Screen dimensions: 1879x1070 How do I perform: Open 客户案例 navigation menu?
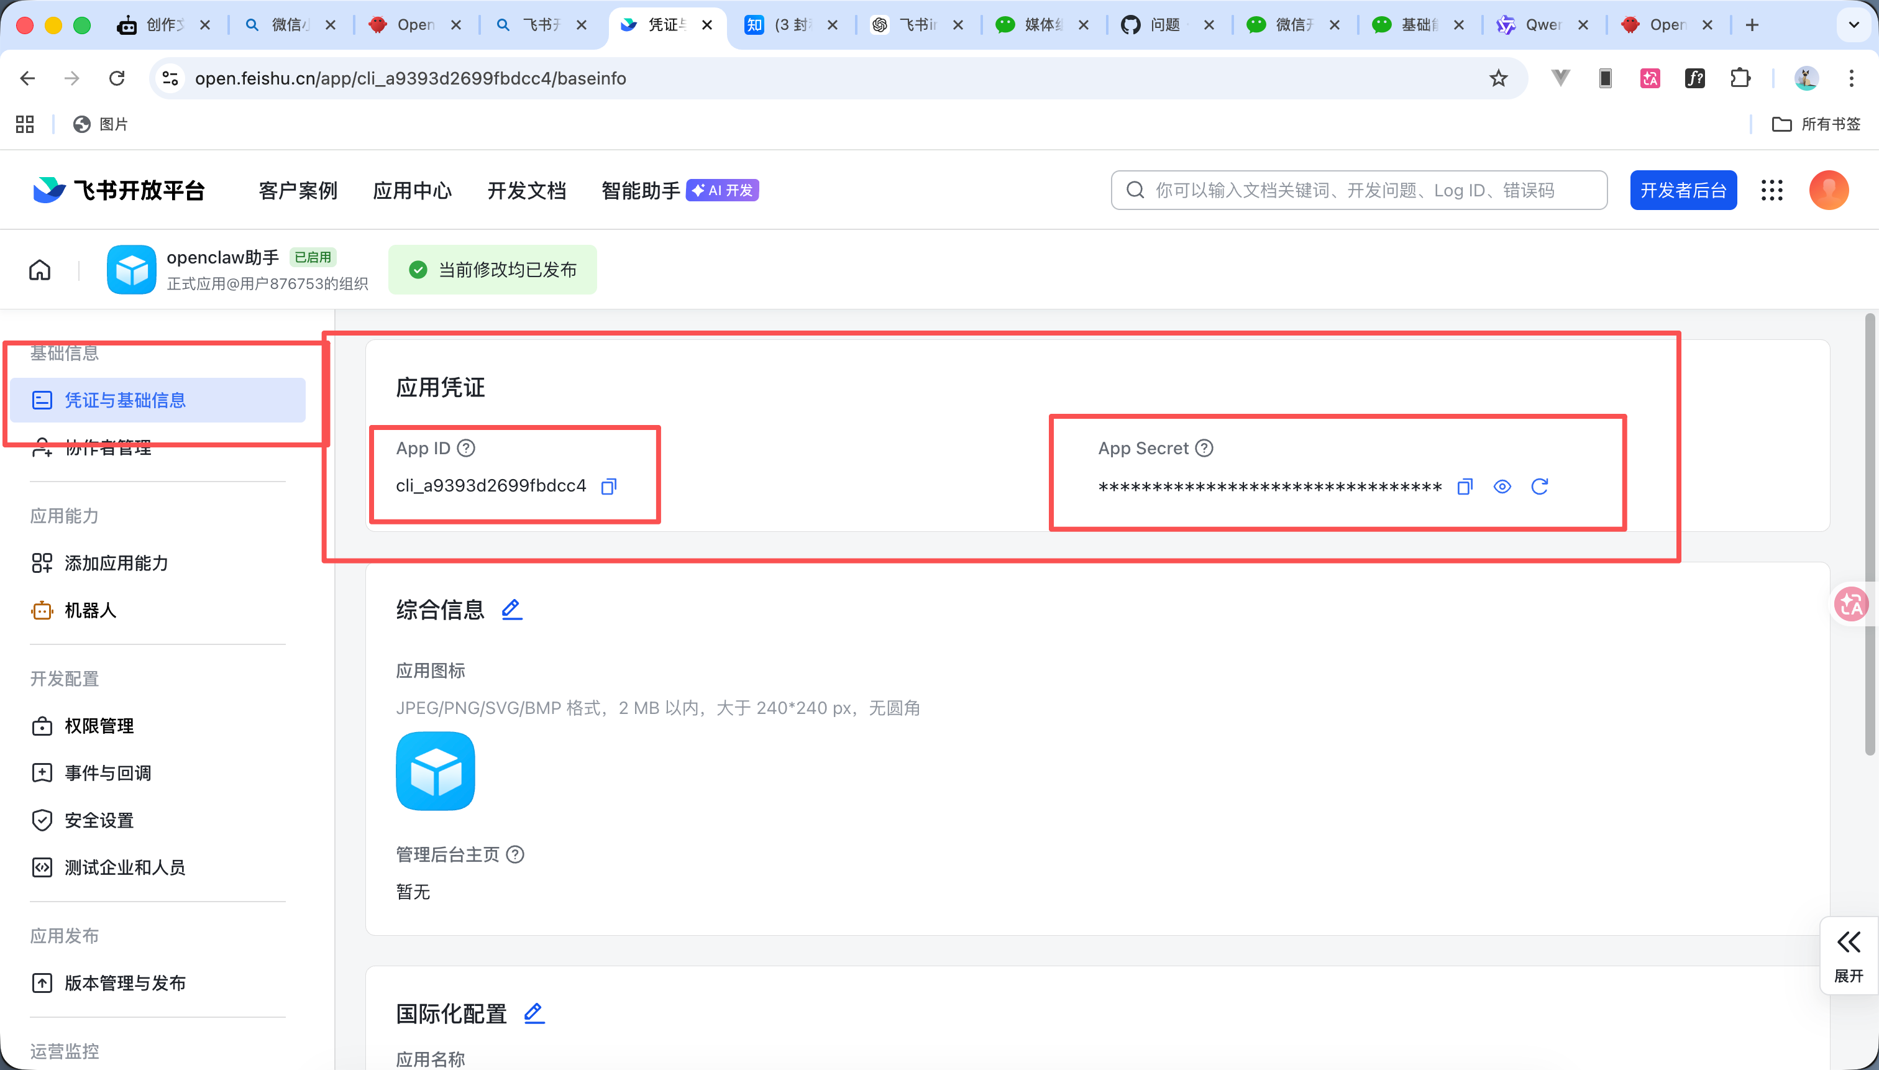(298, 190)
